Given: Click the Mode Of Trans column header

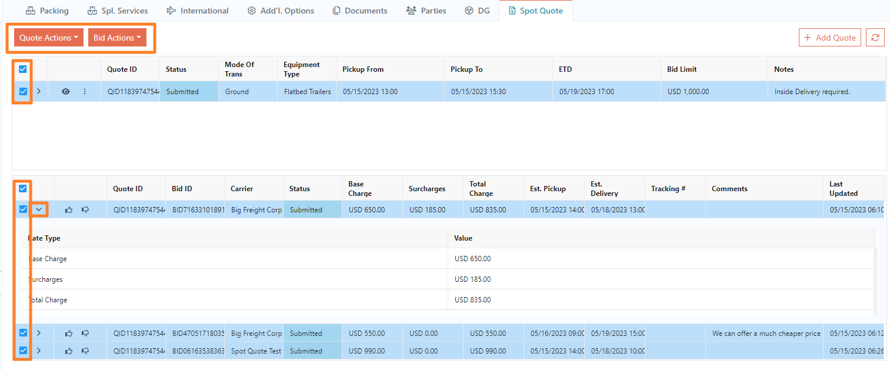Looking at the screenshot, I should [x=248, y=69].
